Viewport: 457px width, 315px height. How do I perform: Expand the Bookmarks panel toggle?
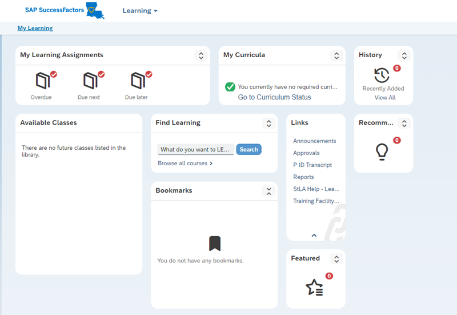[268, 191]
